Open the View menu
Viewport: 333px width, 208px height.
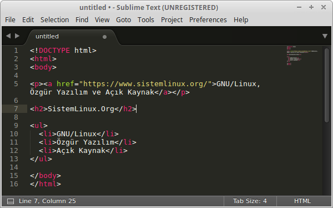[x=102, y=20]
